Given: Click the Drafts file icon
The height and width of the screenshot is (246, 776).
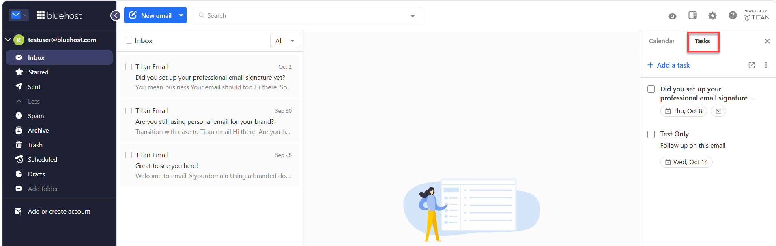Looking at the screenshot, I should (x=19, y=174).
